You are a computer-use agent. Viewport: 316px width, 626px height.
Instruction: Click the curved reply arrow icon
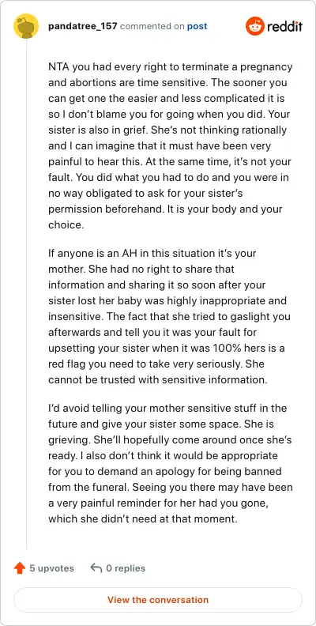pos(96,568)
